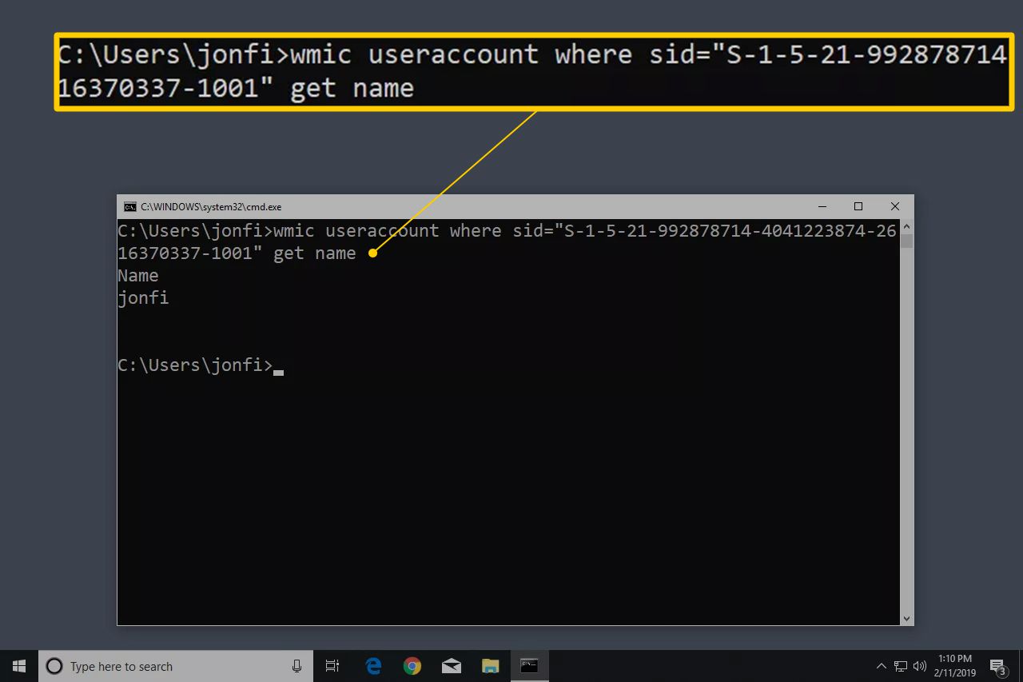The height and width of the screenshot is (682, 1023).
Task: Open Task View from the taskbar
Action: tap(332, 666)
